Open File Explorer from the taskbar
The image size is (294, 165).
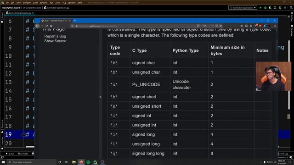point(74,162)
